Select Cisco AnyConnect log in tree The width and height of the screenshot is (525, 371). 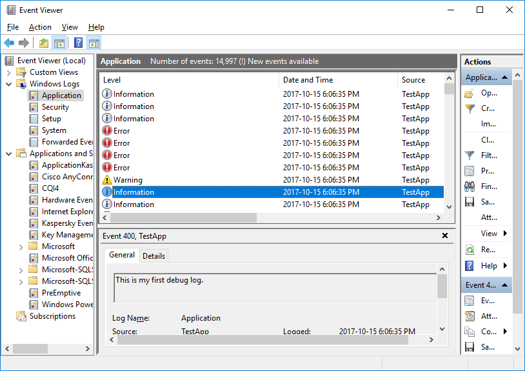[67, 177]
